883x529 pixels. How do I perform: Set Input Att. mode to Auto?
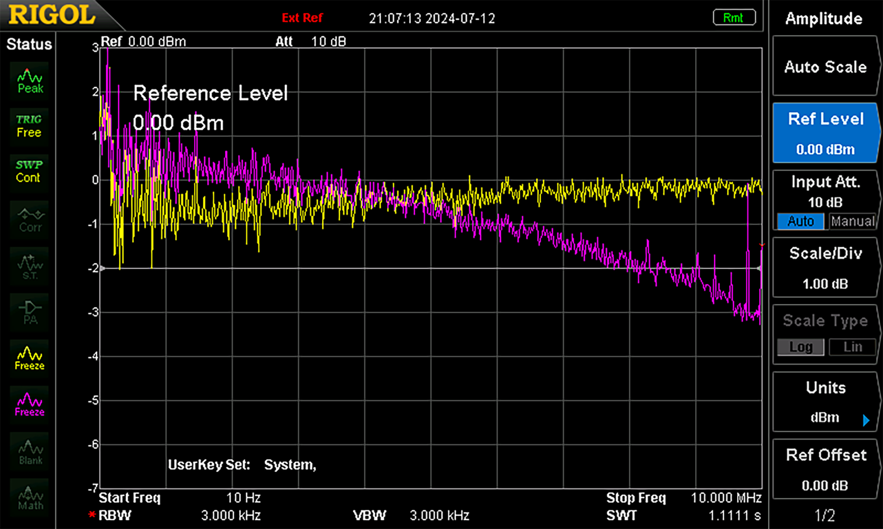800,221
